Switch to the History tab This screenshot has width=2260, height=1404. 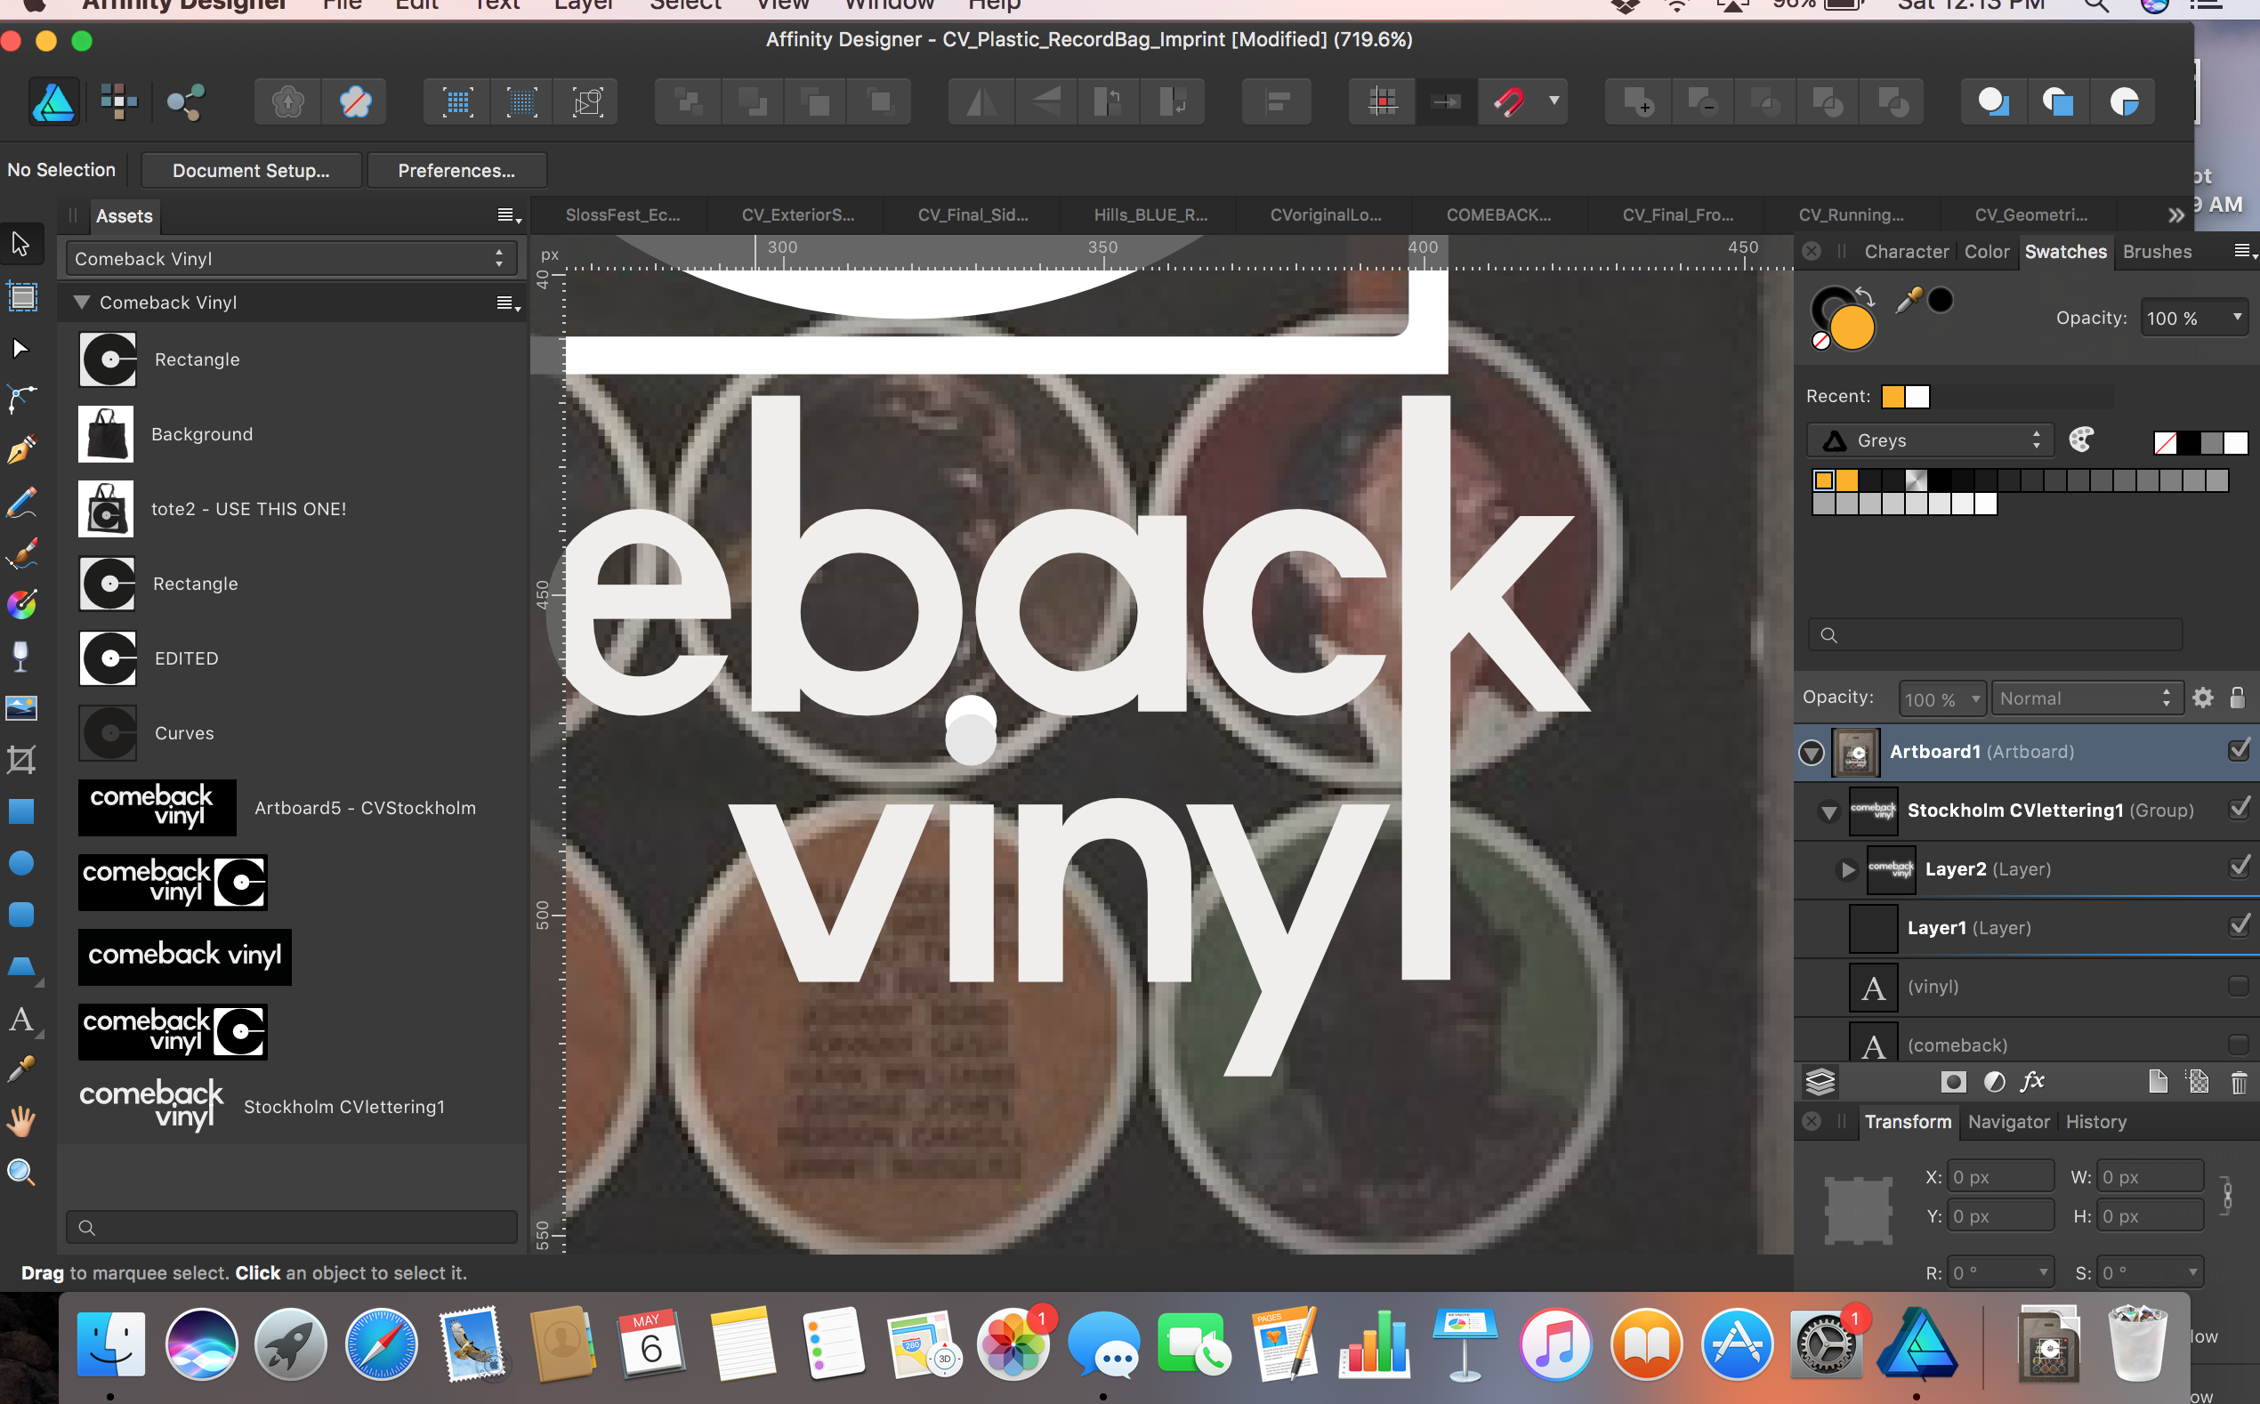(x=2095, y=1122)
